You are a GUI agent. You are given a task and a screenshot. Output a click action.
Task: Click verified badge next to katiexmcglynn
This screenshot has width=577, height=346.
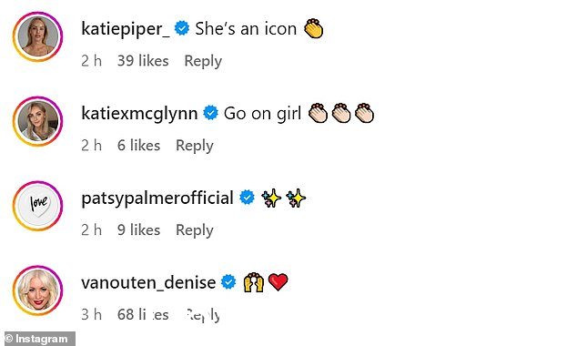[x=210, y=113]
